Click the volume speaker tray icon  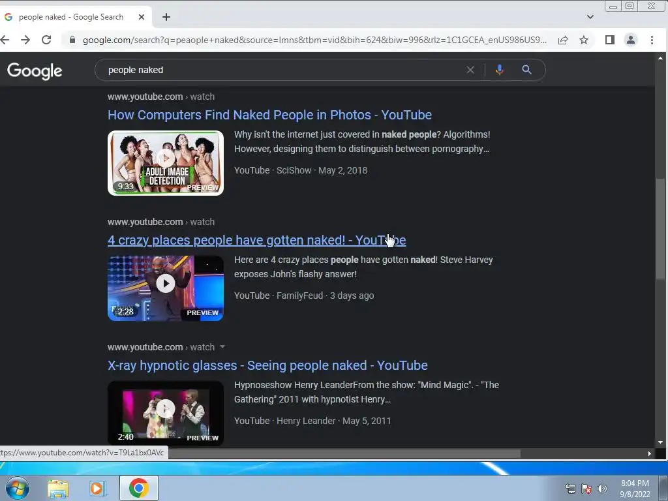(x=602, y=489)
